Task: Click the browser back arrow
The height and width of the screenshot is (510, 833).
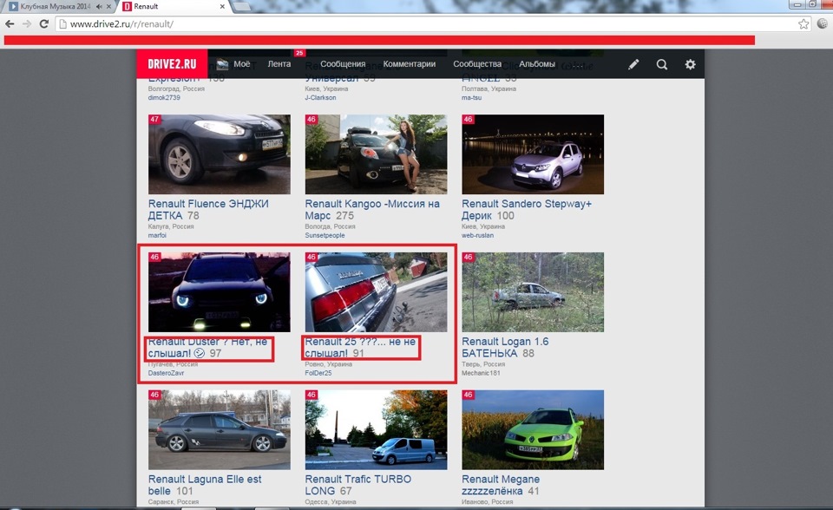Action: (x=10, y=24)
